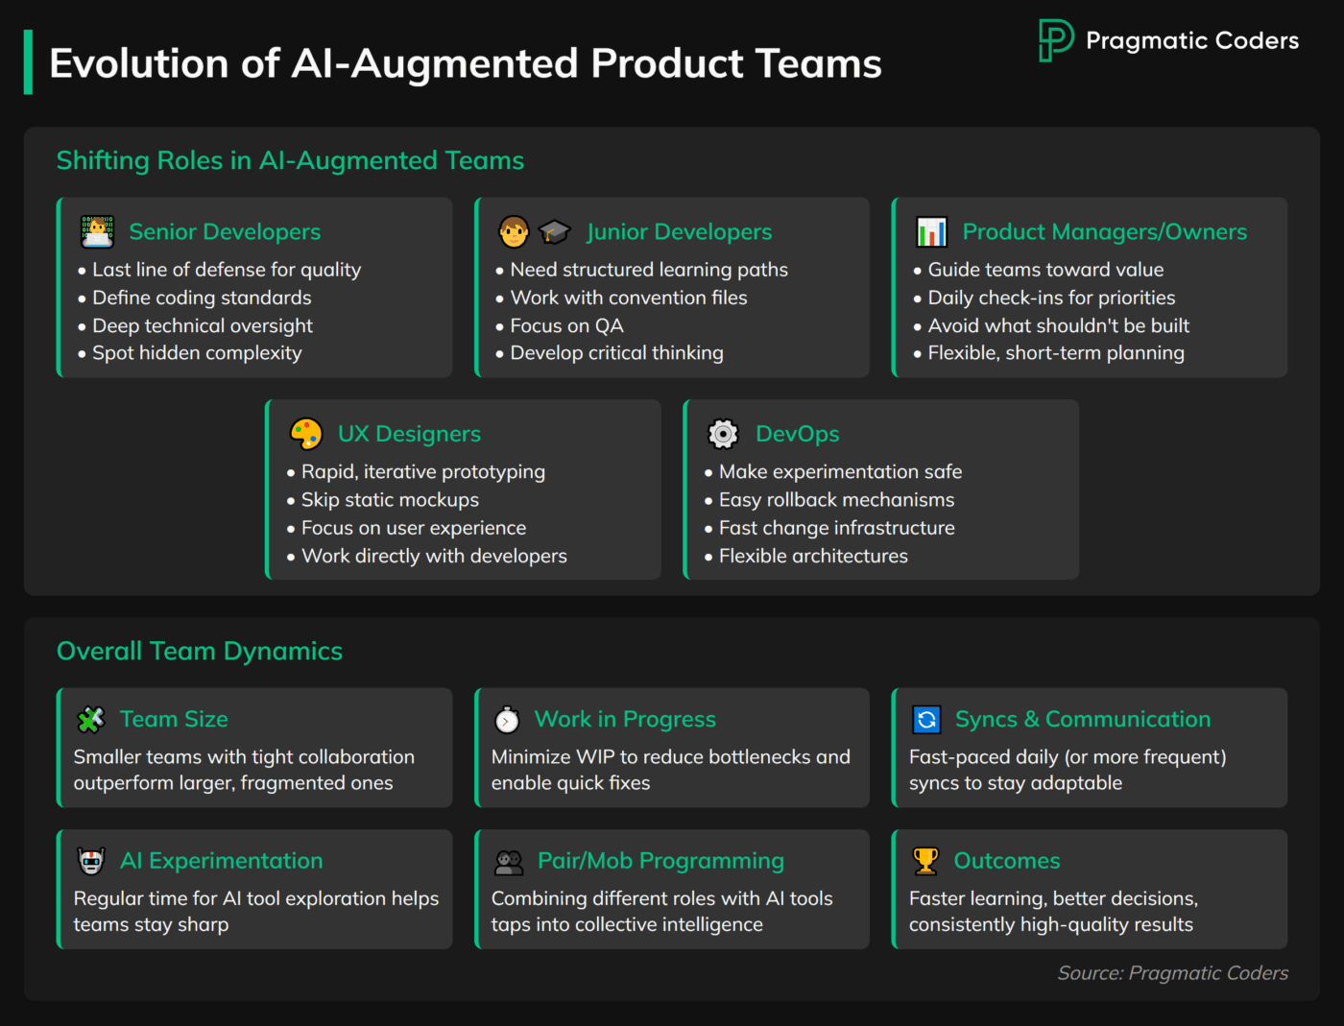Click the graduation cap icon

click(554, 231)
